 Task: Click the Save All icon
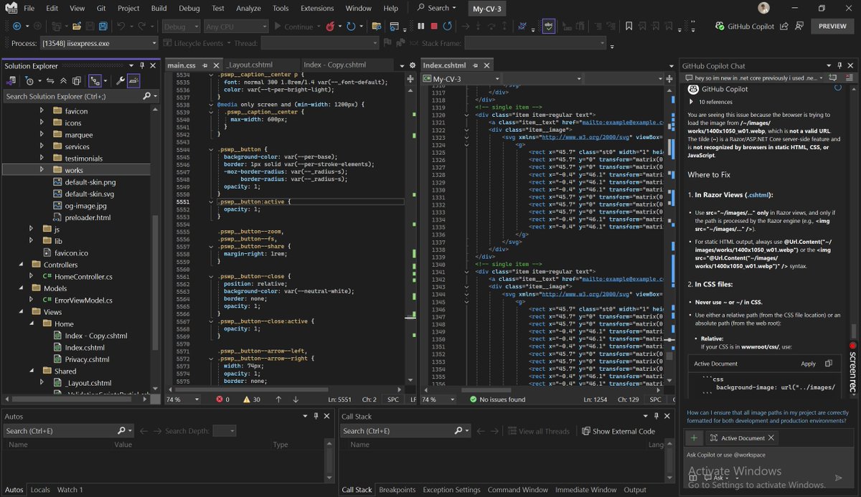point(103,27)
